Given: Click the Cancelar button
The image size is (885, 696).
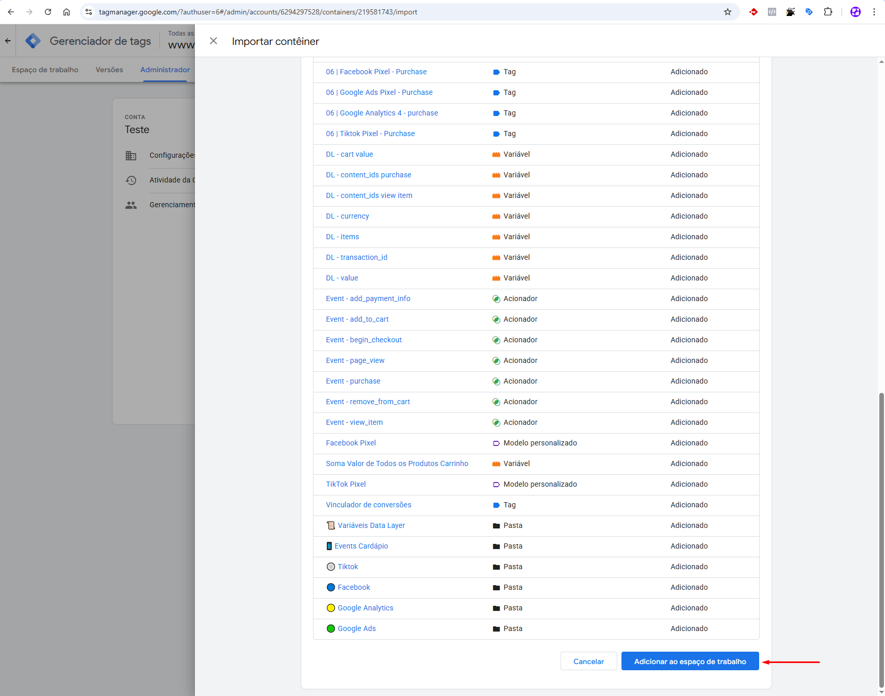Looking at the screenshot, I should click(588, 661).
